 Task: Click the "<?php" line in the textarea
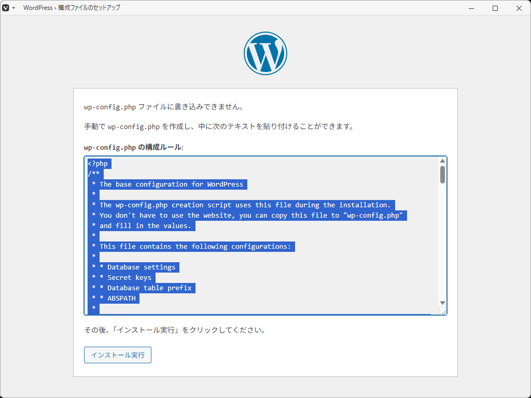pos(99,164)
